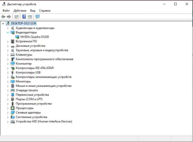
Task: Click the monitor icon beside Компьютер
Action: tap(13, 64)
